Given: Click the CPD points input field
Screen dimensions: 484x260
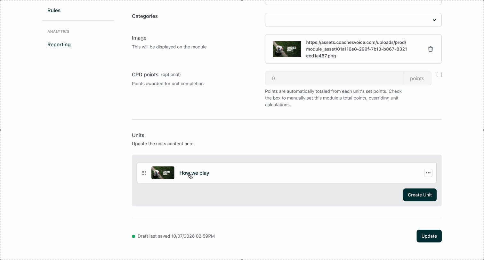Looking at the screenshot, I should coord(334,78).
